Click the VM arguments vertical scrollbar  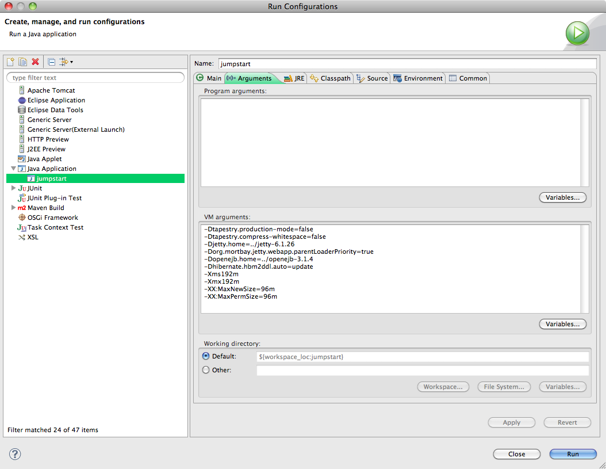point(585,269)
